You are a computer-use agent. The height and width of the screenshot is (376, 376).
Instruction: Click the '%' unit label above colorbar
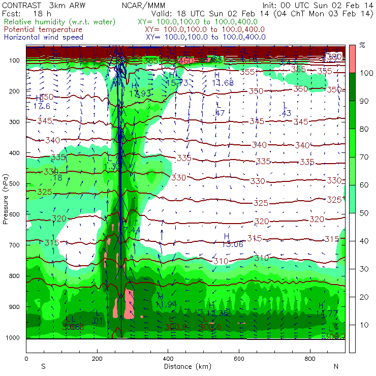coord(362,45)
